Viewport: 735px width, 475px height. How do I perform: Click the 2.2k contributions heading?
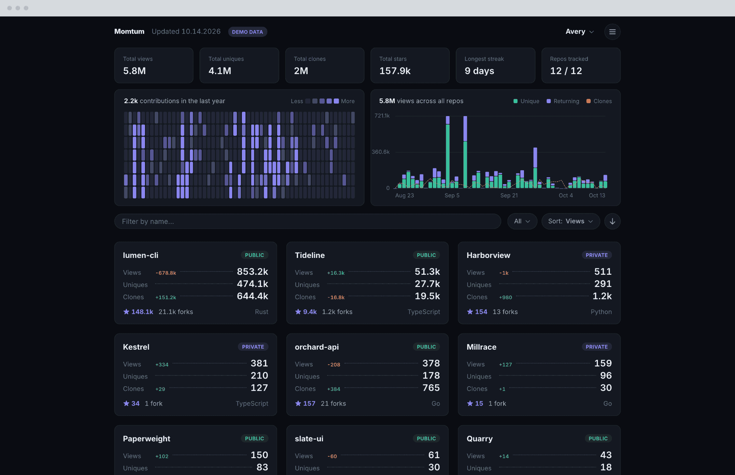pyautogui.click(x=174, y=101)
